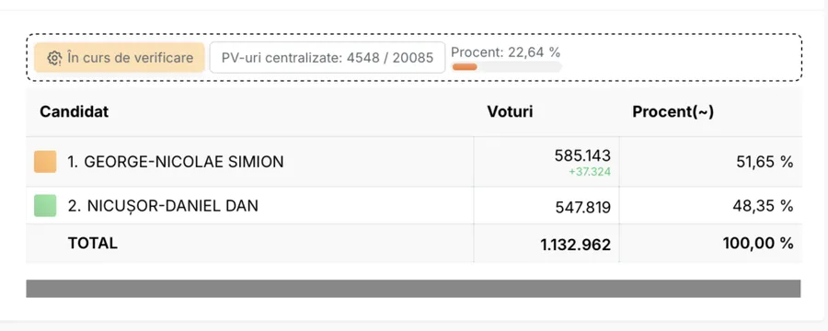828x331 pixels.
Task: Select candidate Nicușor-Daniel Dan name
Action: (163, 206)
